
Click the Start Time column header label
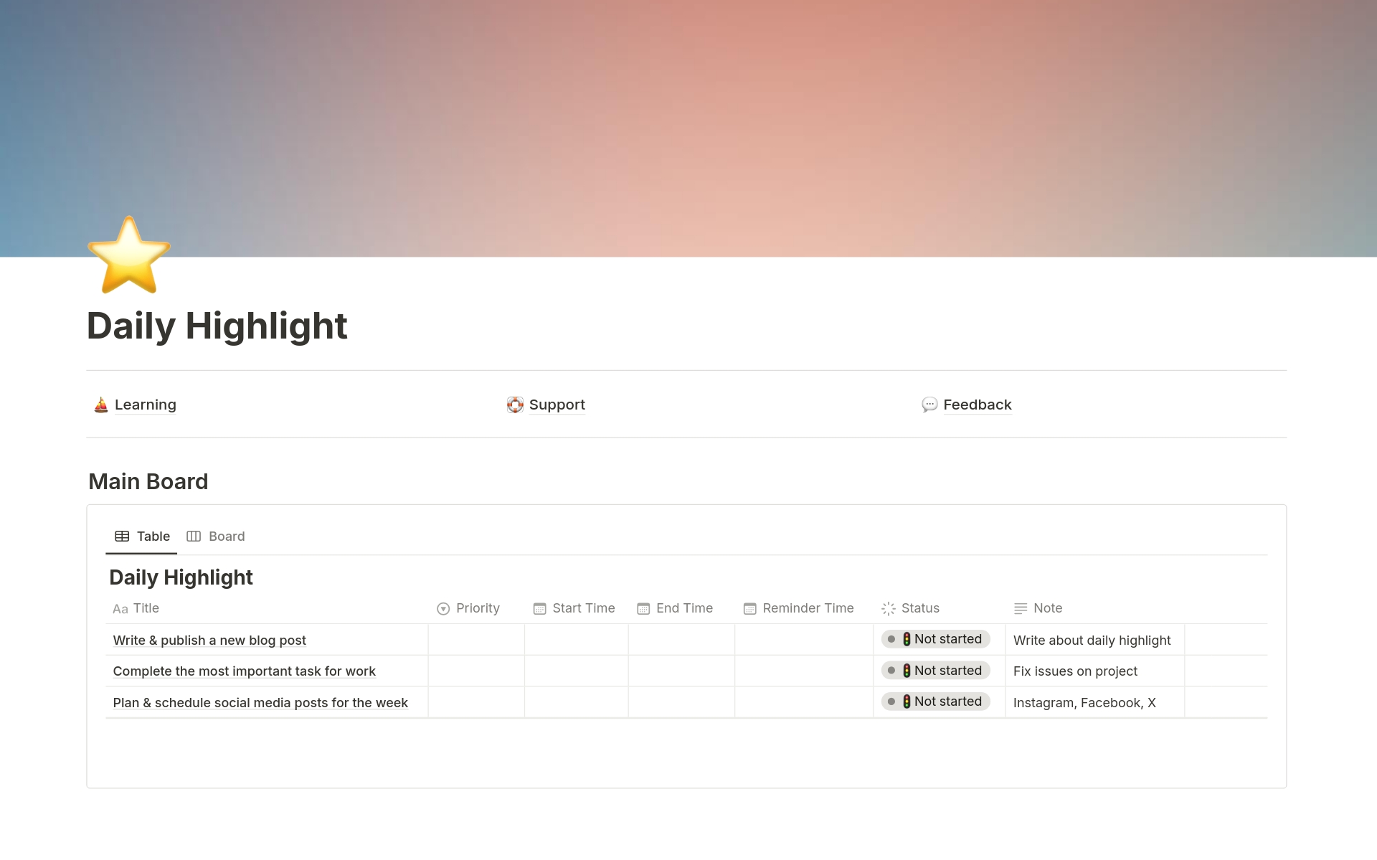tap(584, 608)
